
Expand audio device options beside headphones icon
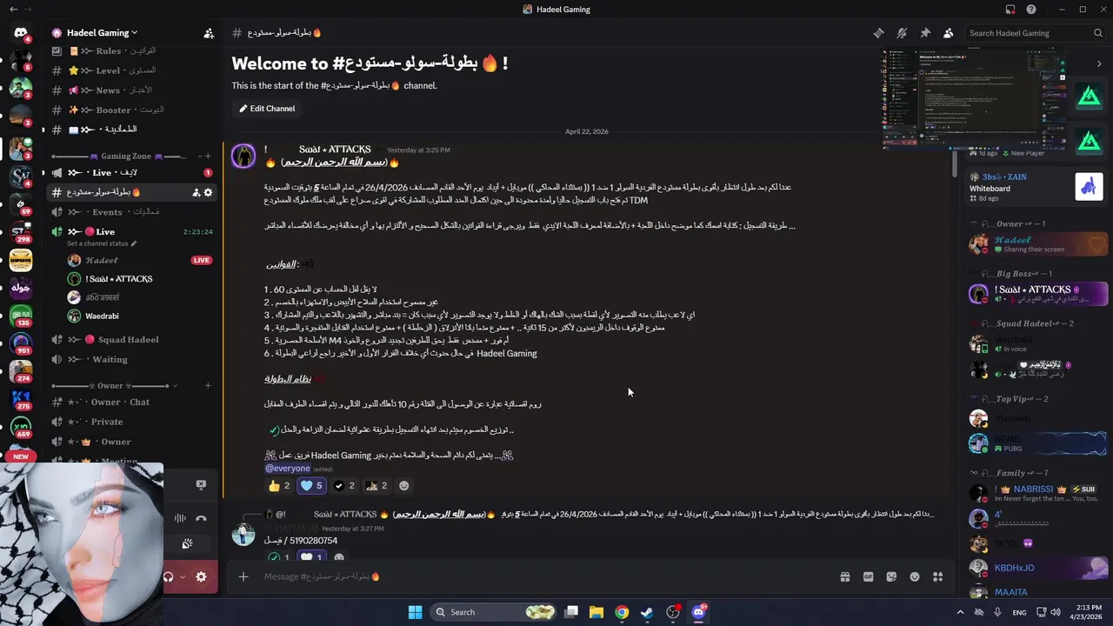pos(182,576)
